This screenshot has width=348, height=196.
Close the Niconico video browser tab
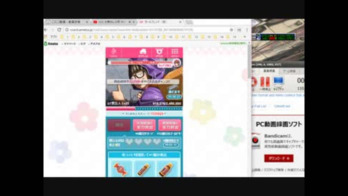[x=87, y=22]
